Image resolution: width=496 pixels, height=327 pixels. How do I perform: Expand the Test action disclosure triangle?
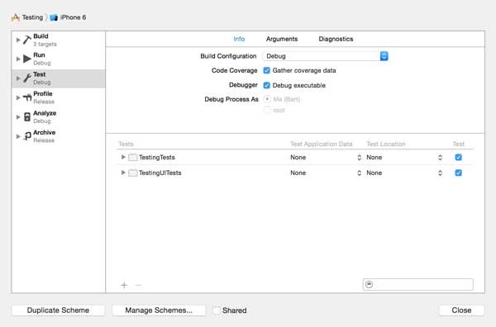point(18,78)
